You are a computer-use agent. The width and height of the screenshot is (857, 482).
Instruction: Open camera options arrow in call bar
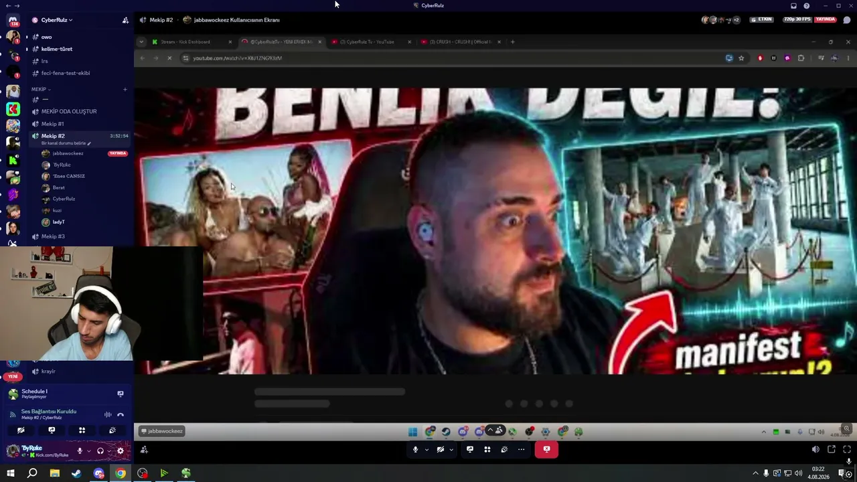[451, 449]
